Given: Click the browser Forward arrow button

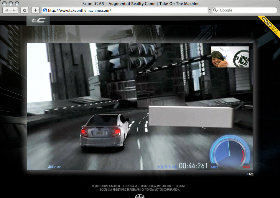Looking at the screenshot, I should point(14,10).
